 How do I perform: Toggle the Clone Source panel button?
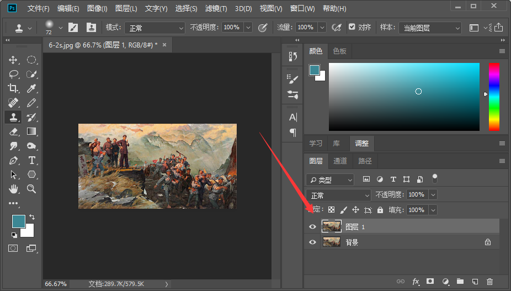[91, 28]
